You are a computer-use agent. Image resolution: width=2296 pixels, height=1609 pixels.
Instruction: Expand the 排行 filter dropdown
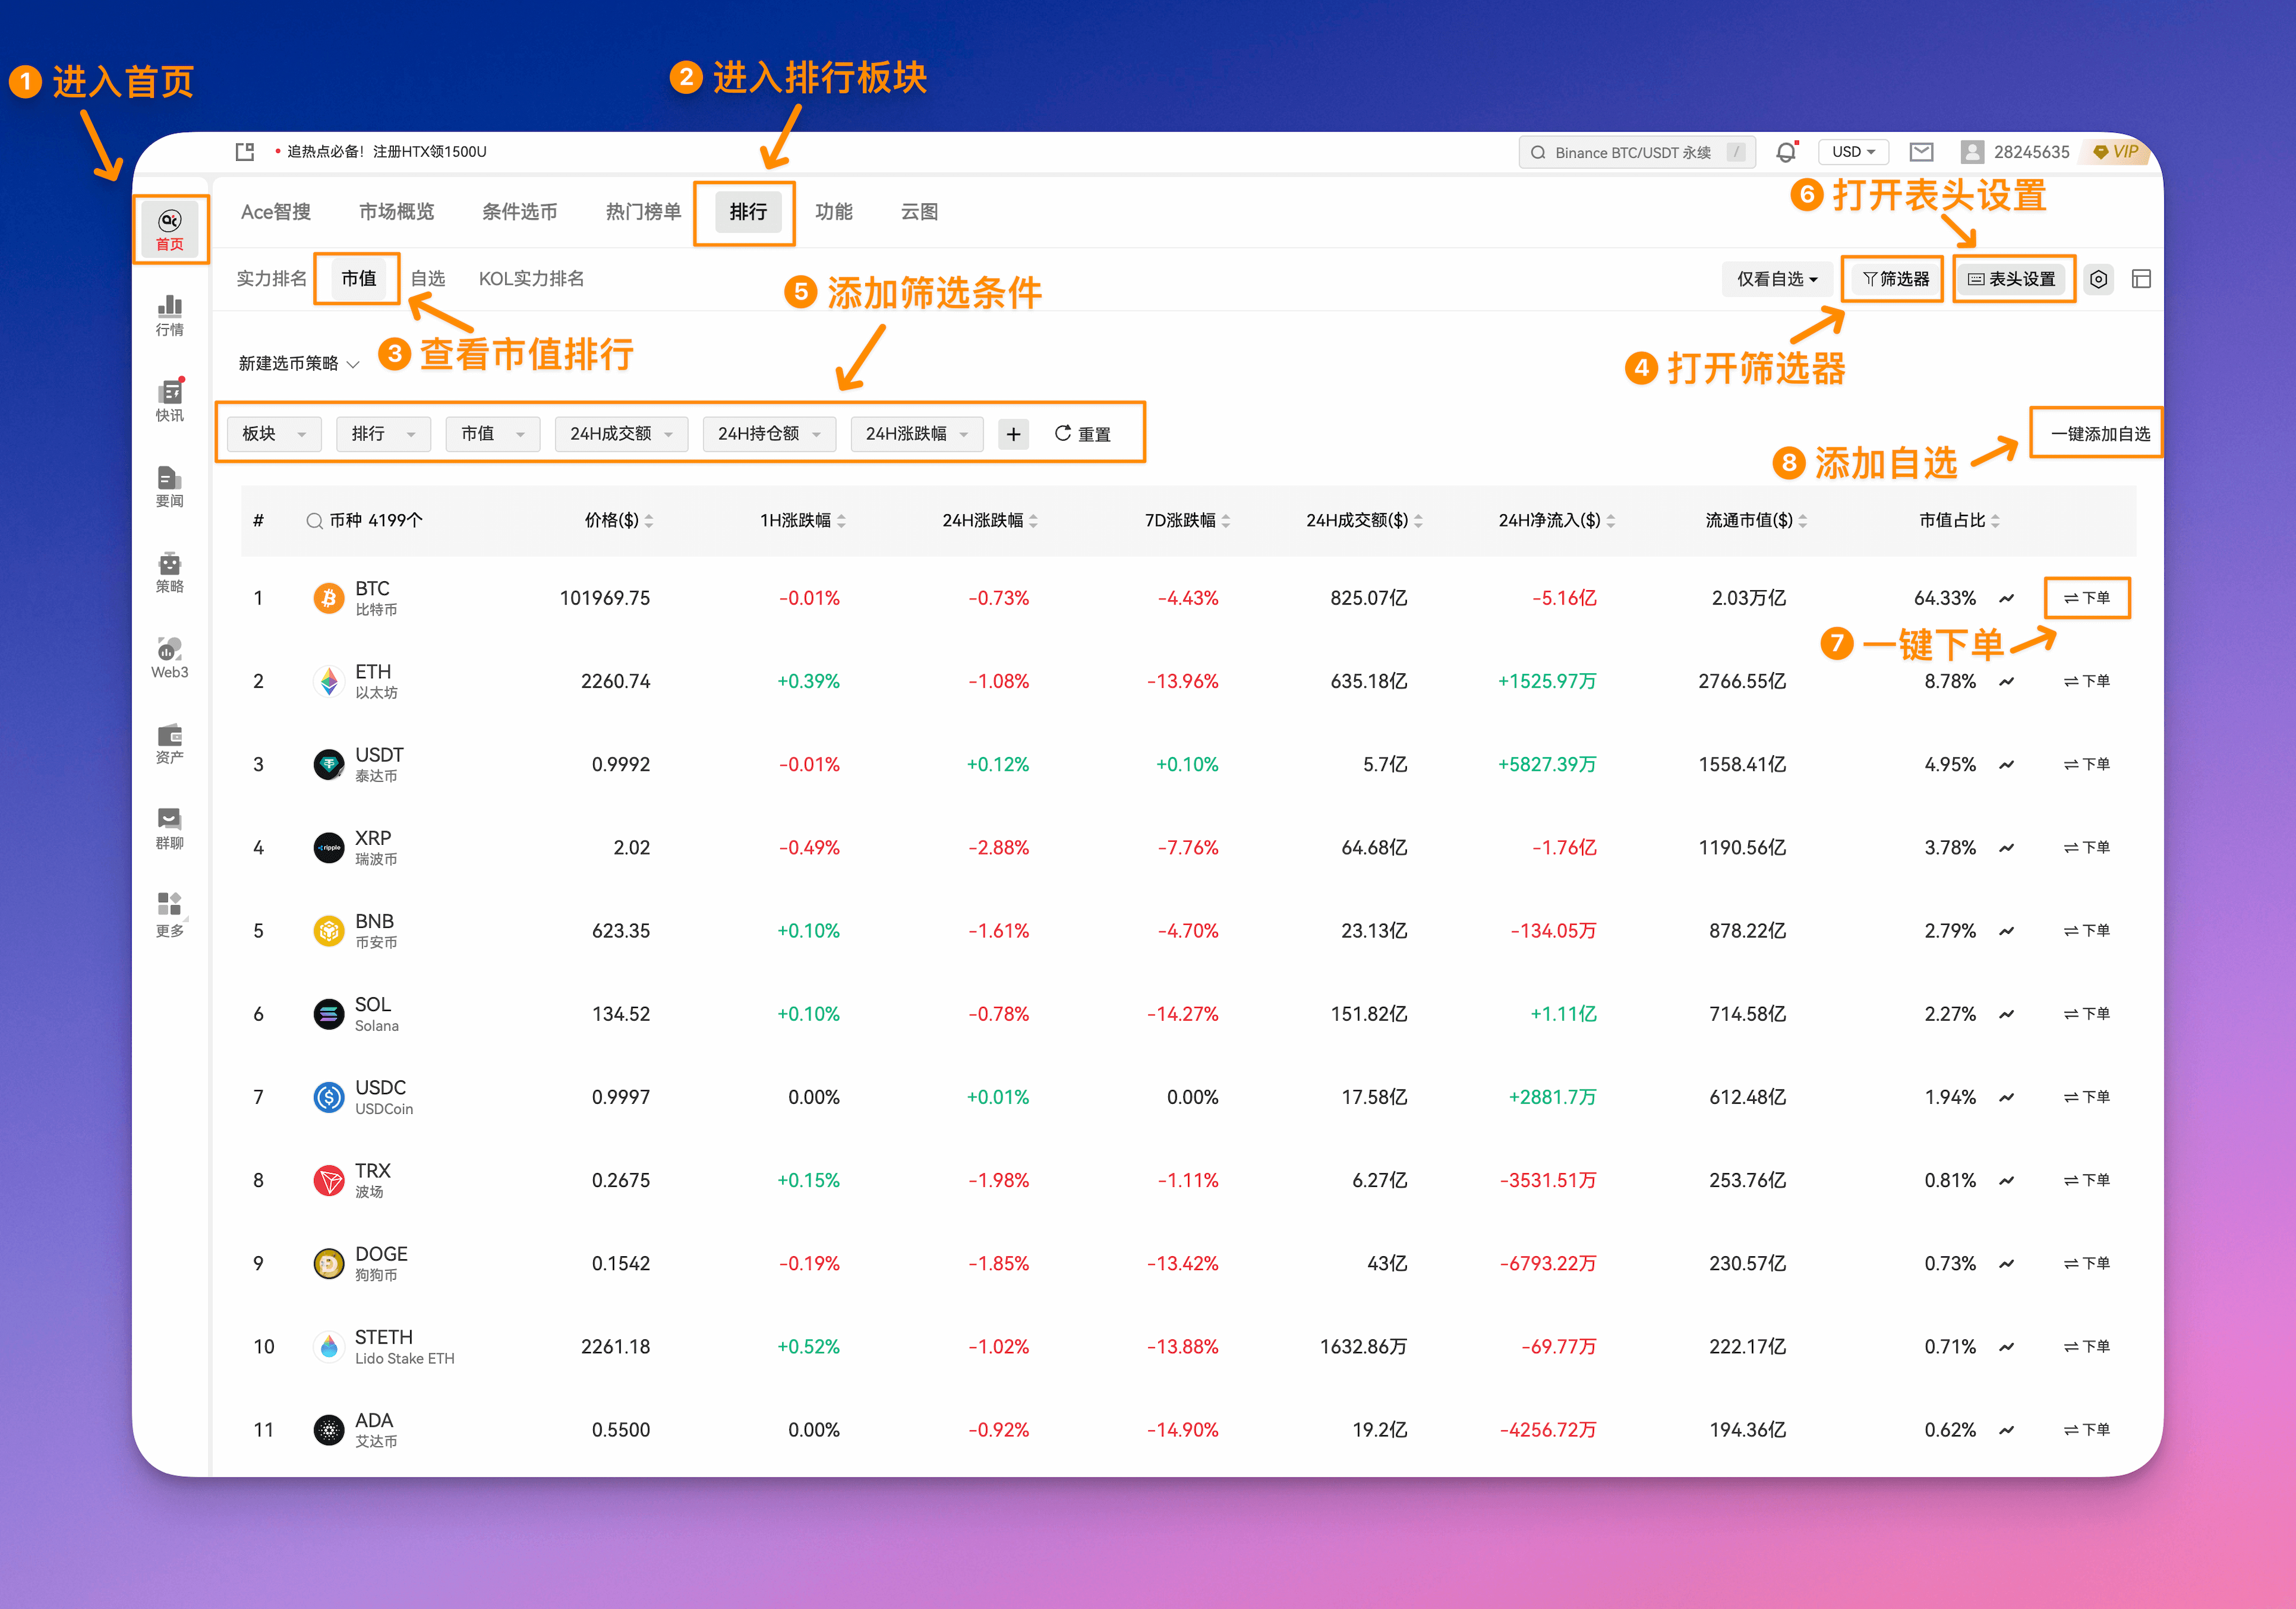pos(383,434)
